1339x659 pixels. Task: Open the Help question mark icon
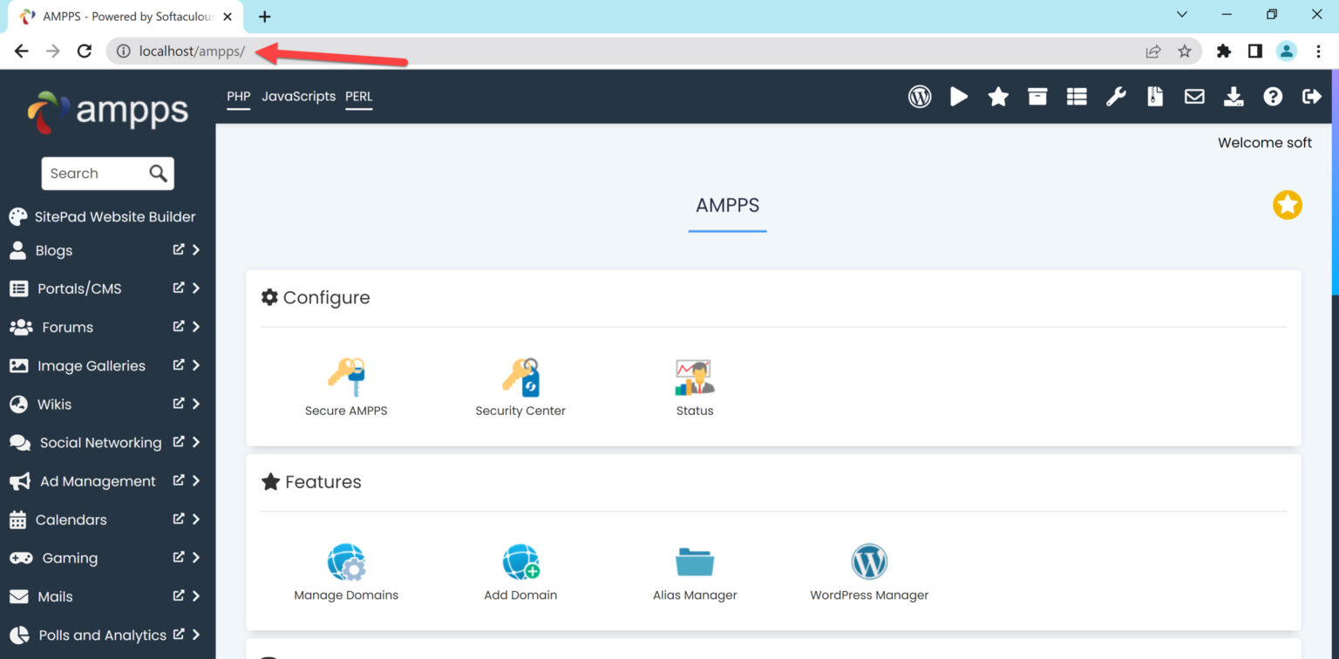1273,96
